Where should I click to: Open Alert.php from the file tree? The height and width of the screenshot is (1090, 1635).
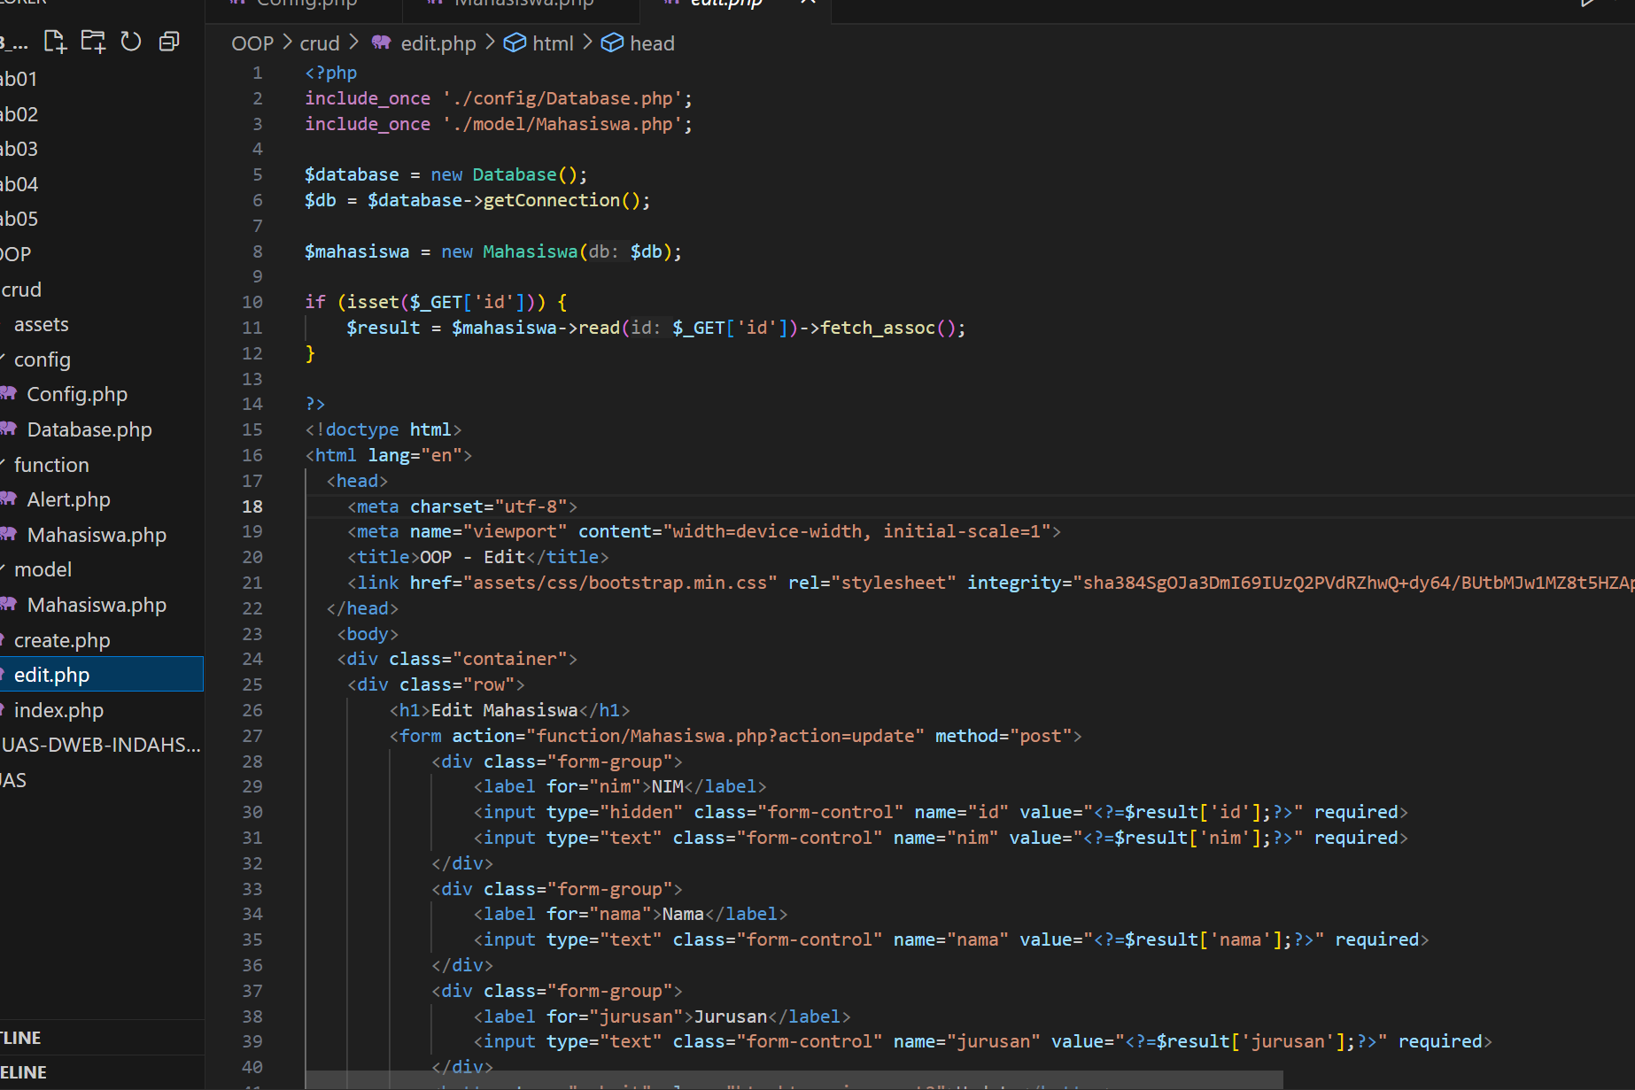tap(68, 500)
